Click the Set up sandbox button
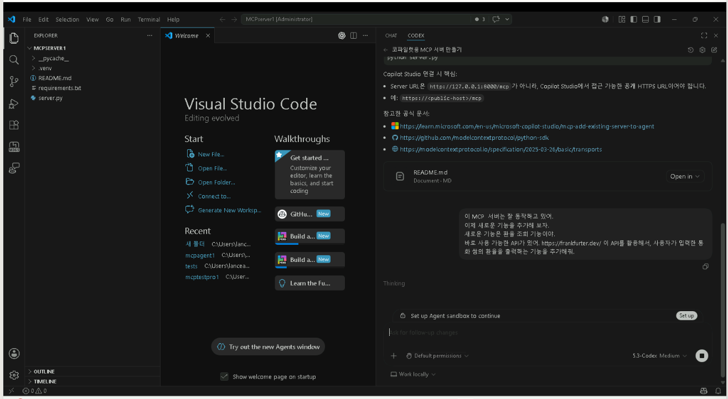This screenshot has height=399, width=728. (x=686, y=316)
